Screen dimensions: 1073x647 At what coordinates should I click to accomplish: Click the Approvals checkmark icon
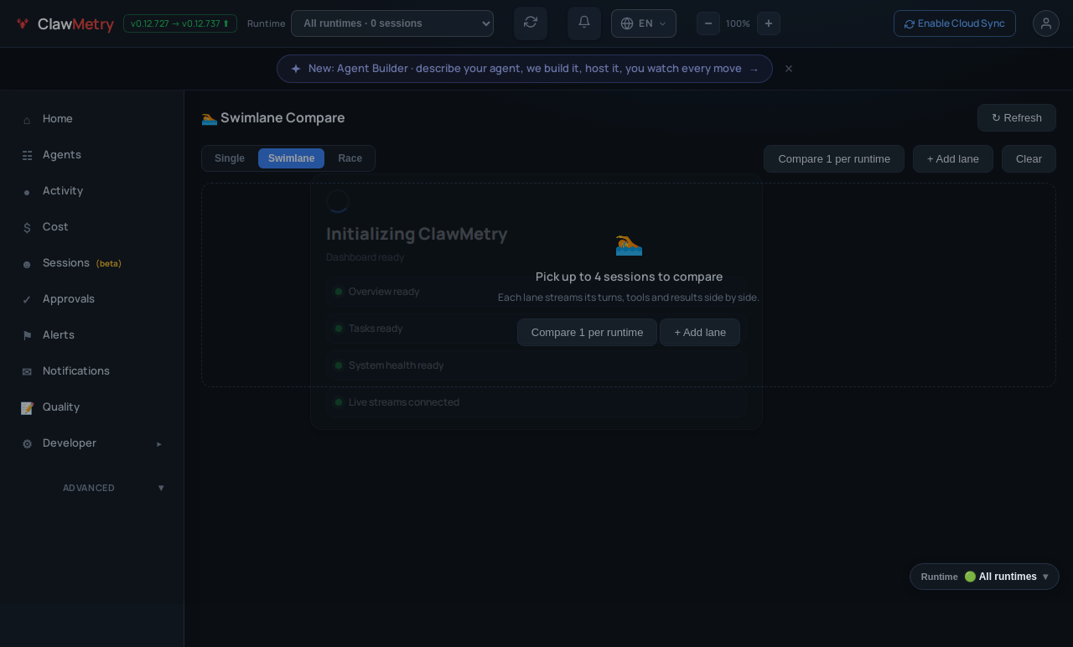(27, 300)
